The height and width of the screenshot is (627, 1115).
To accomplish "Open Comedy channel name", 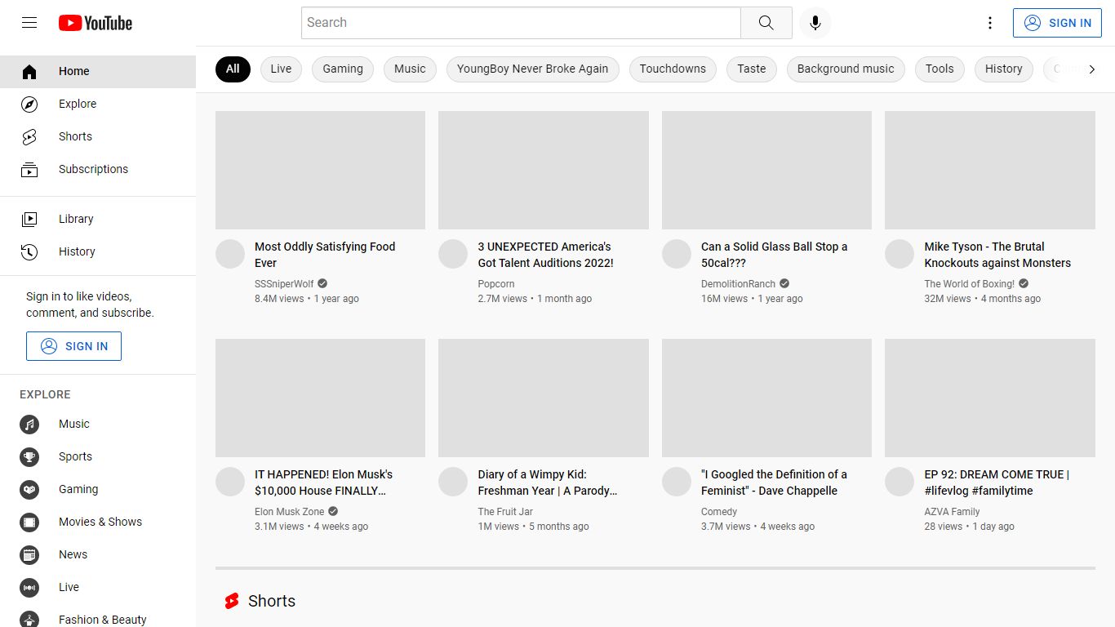I will pos(719,512).
